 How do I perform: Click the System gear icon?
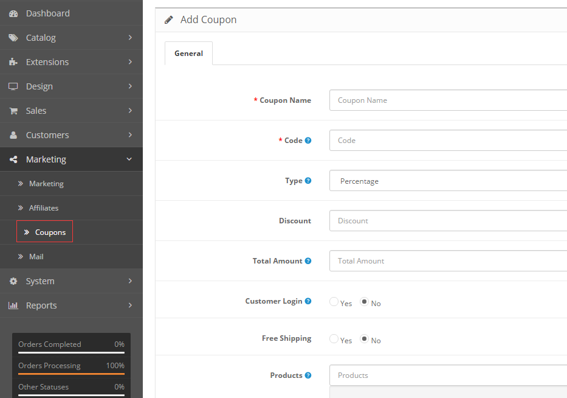click(x=13, y=281)
